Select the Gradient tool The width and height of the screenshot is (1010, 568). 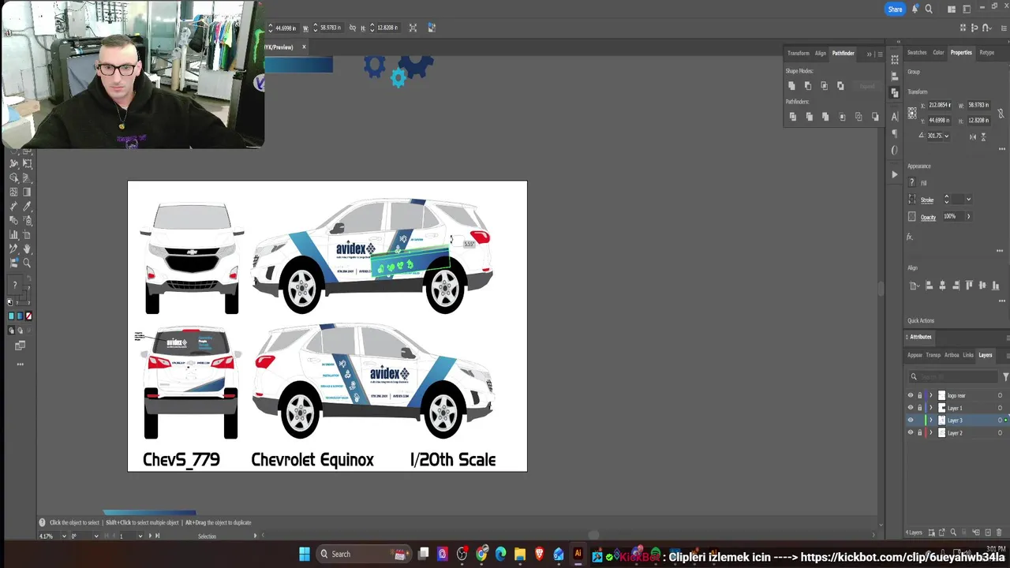point(27,192)
